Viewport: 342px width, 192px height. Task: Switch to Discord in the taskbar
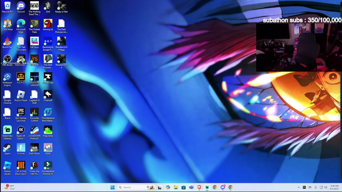223,187
